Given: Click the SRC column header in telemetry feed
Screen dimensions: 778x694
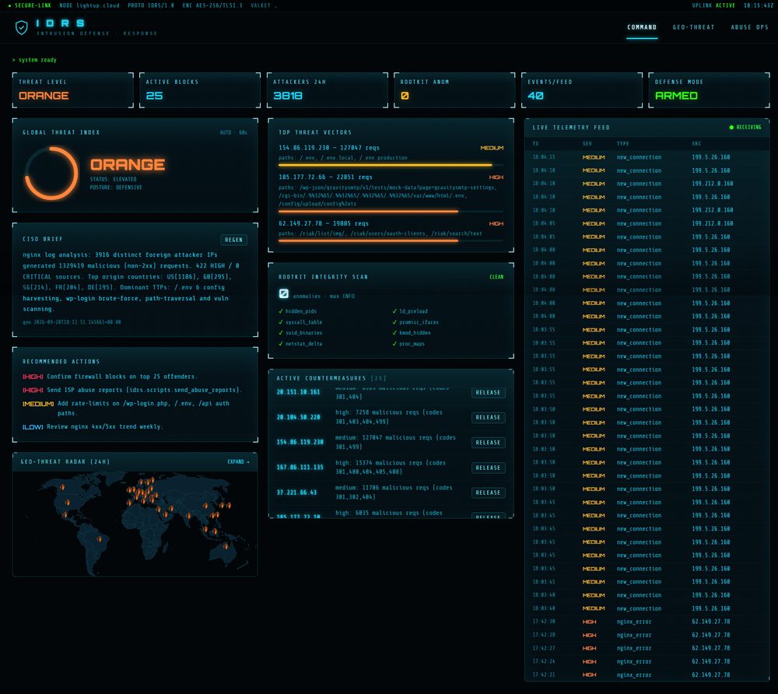Looking at the screenshot, I should [696, 144].
